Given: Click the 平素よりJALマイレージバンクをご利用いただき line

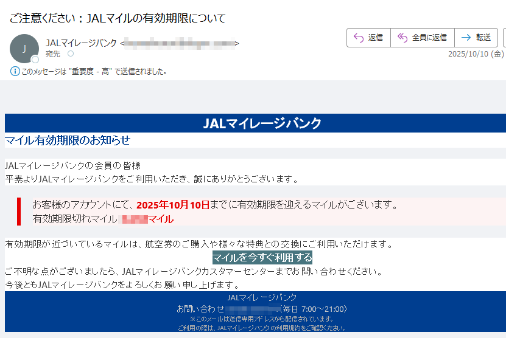Looking at the screenshot, I should (x=152, y=179).
